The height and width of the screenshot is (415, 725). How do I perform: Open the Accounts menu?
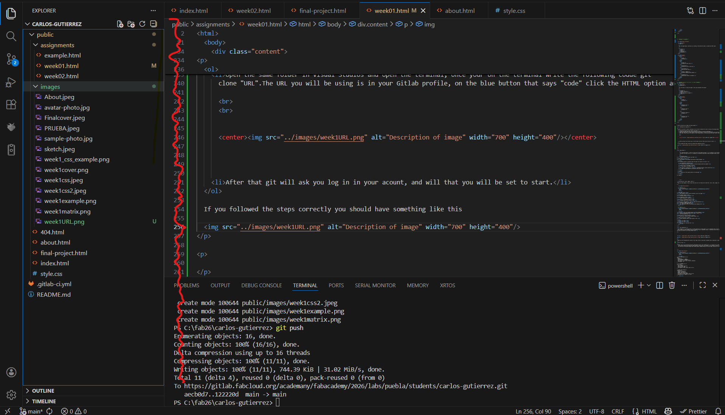(11, 372)
